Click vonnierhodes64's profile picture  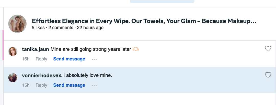13,77
